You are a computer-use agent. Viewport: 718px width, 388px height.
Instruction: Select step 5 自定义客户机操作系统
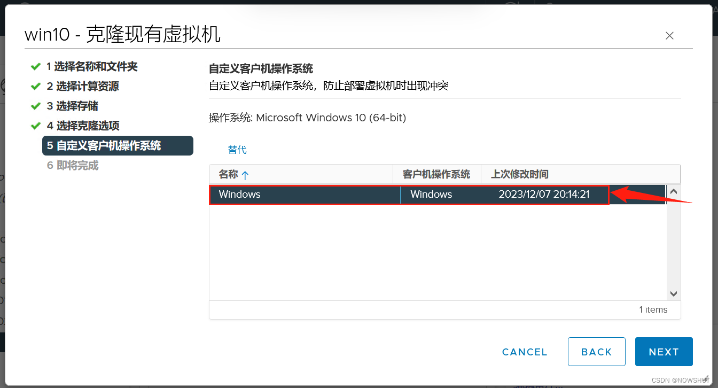pyautogui.click(x=118, y=146)
